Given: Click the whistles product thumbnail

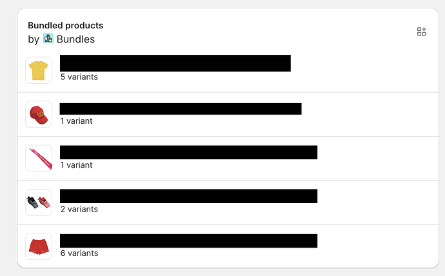Looking at the screenshot, I should point(39,202).
